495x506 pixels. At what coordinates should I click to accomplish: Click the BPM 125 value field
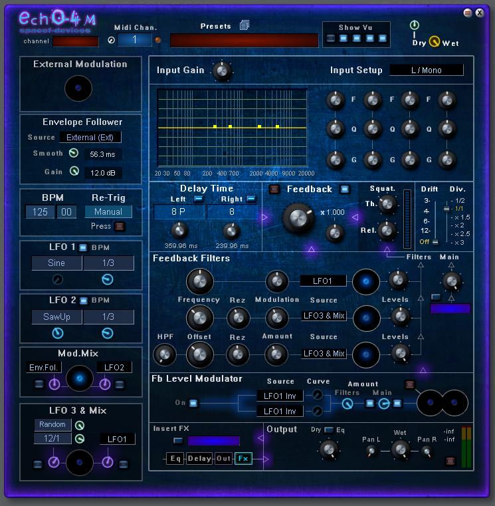coord(40,212)
